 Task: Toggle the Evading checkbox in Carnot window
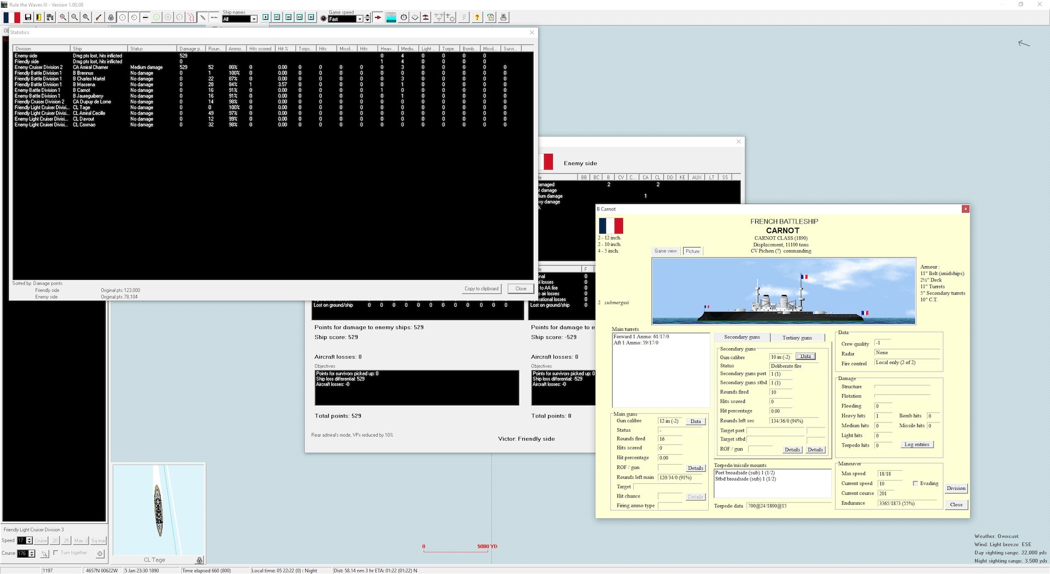[915, 483]
